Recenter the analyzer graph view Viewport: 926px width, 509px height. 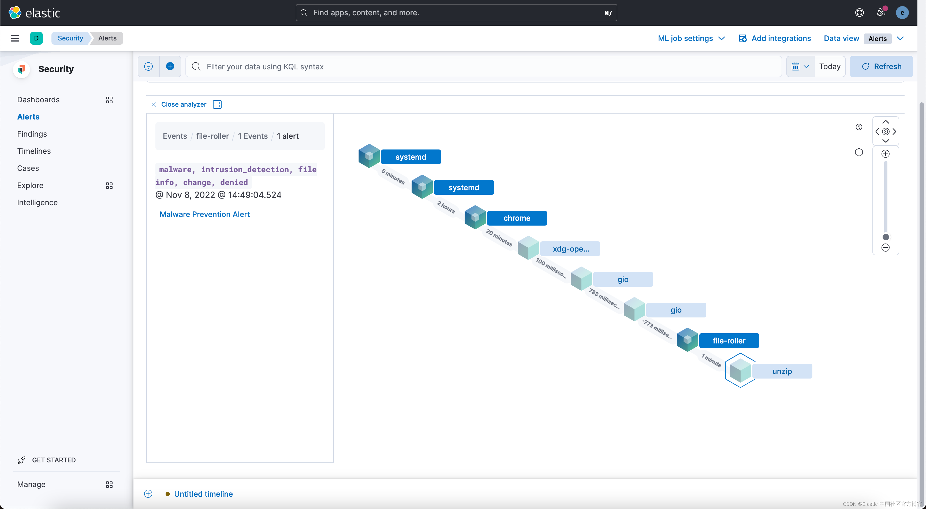(885, 132)
